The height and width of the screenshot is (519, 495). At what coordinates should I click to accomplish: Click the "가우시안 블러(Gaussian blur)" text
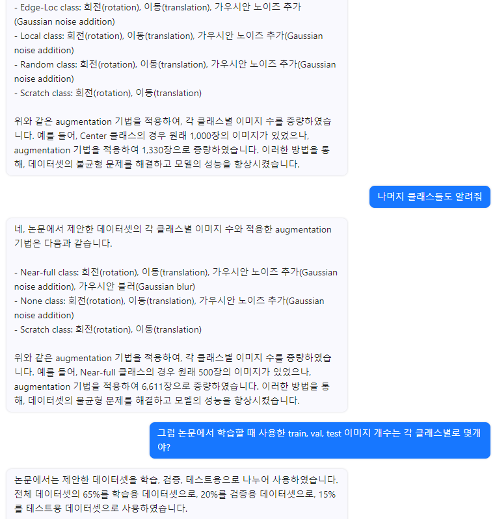[137, 286]
